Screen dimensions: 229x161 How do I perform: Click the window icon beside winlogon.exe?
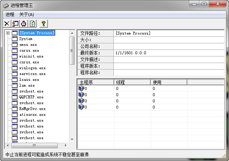15,68
